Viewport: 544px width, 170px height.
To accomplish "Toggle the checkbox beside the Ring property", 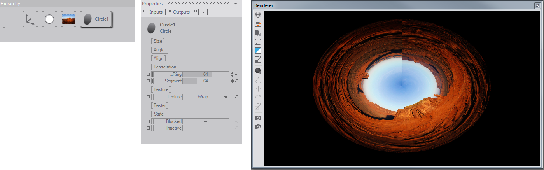I will (x=148, y=74).
